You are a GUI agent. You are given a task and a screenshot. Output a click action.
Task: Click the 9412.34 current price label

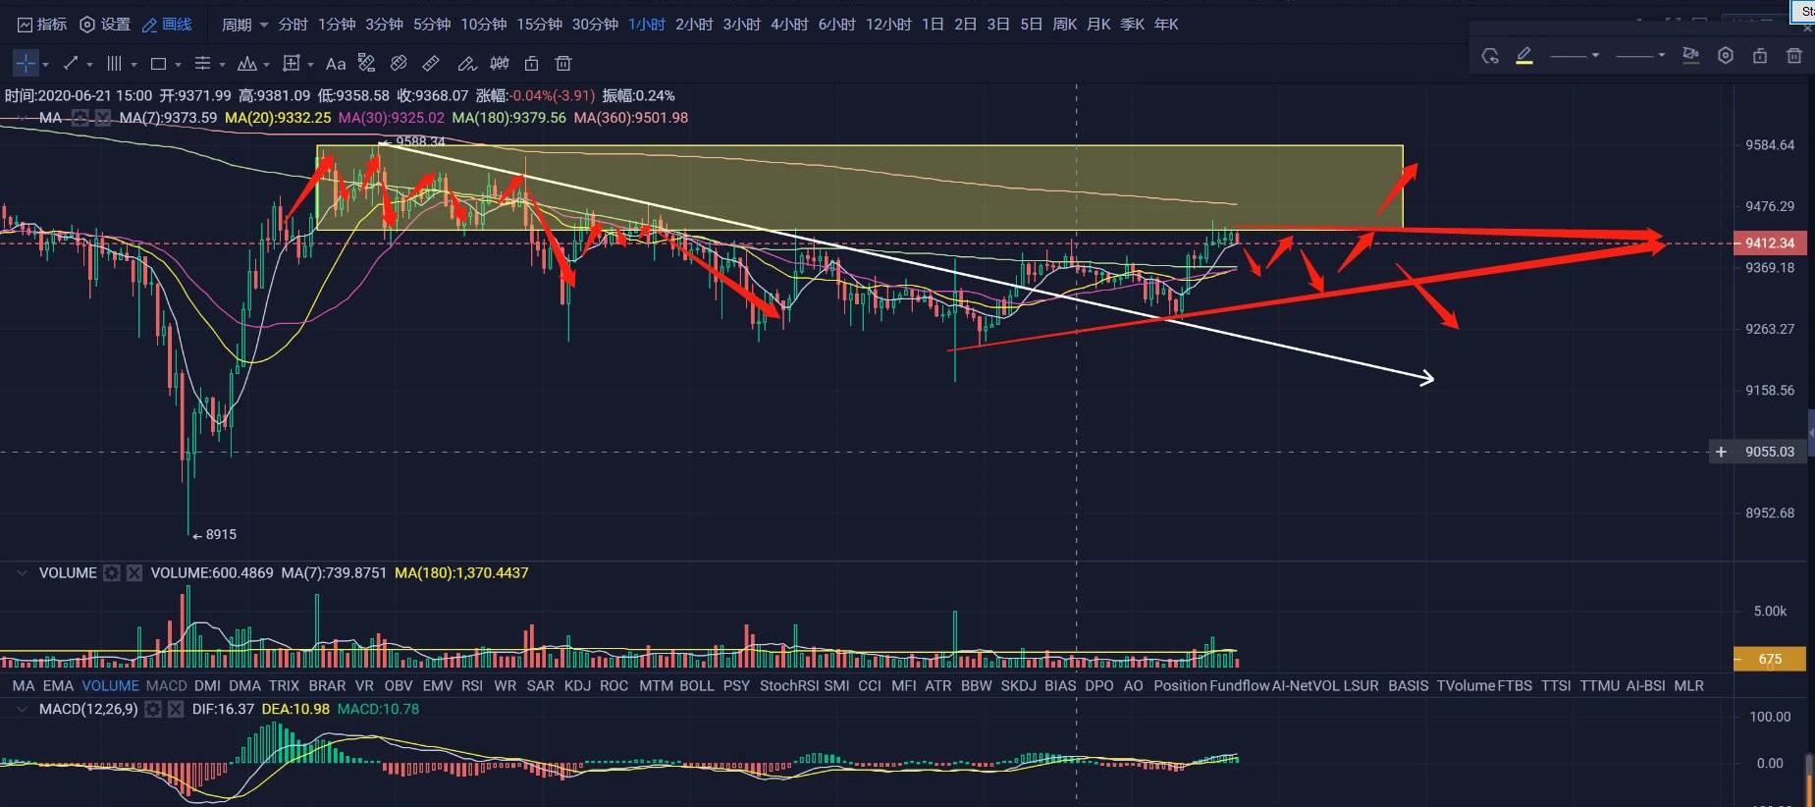1770,242
